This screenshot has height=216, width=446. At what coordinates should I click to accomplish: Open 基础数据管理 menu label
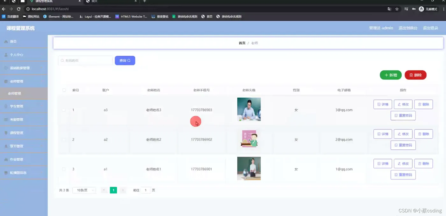(20, 68)
